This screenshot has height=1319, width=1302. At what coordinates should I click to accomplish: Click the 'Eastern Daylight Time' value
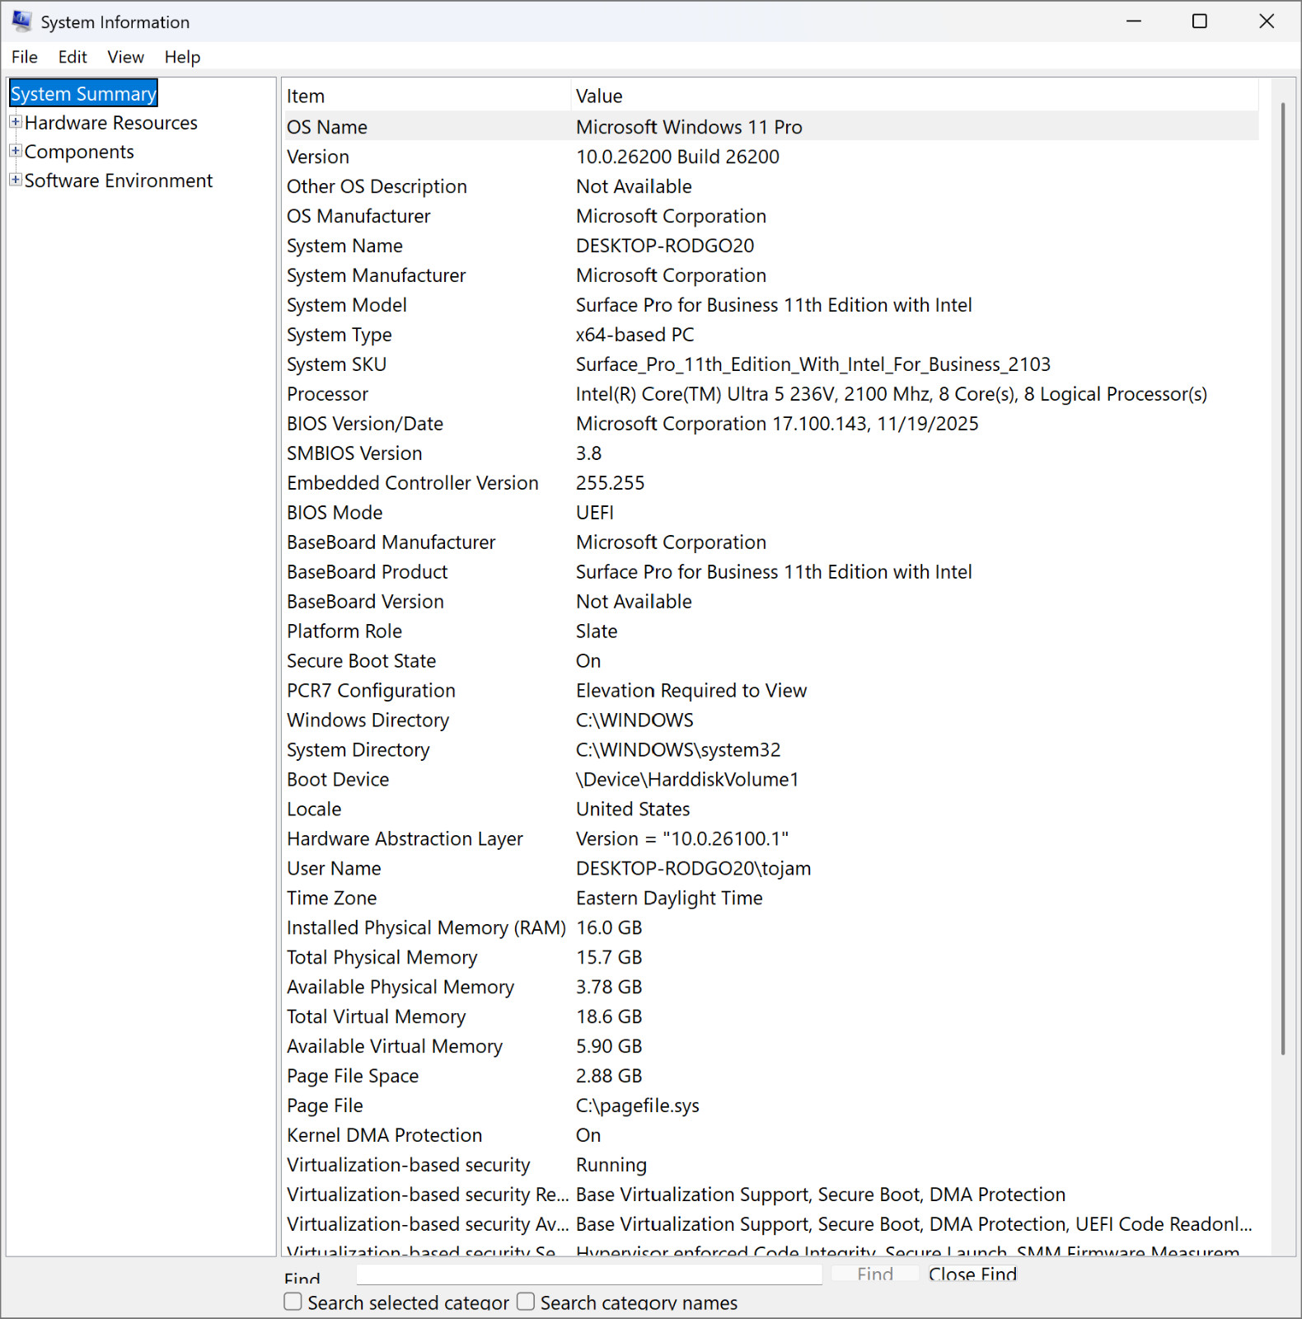[669, 899]
